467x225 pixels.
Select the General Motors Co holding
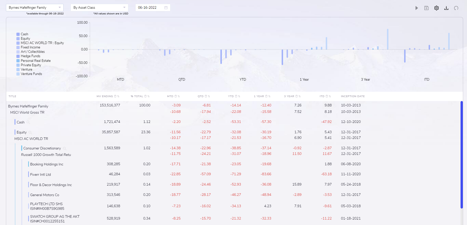[x=44, y=195]
